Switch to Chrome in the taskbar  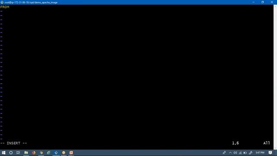[41, 153]
